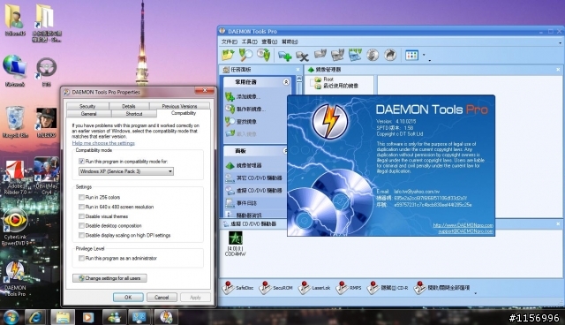The width and height of the screenshot is (565, 325).
Task: Switch to the Shortcut tab
Action: [134, 114]
